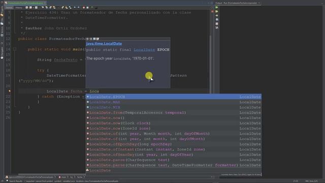Click the red error stripe marker
The height and width of the screenshot is (183, 325).
tap(212, 11)
